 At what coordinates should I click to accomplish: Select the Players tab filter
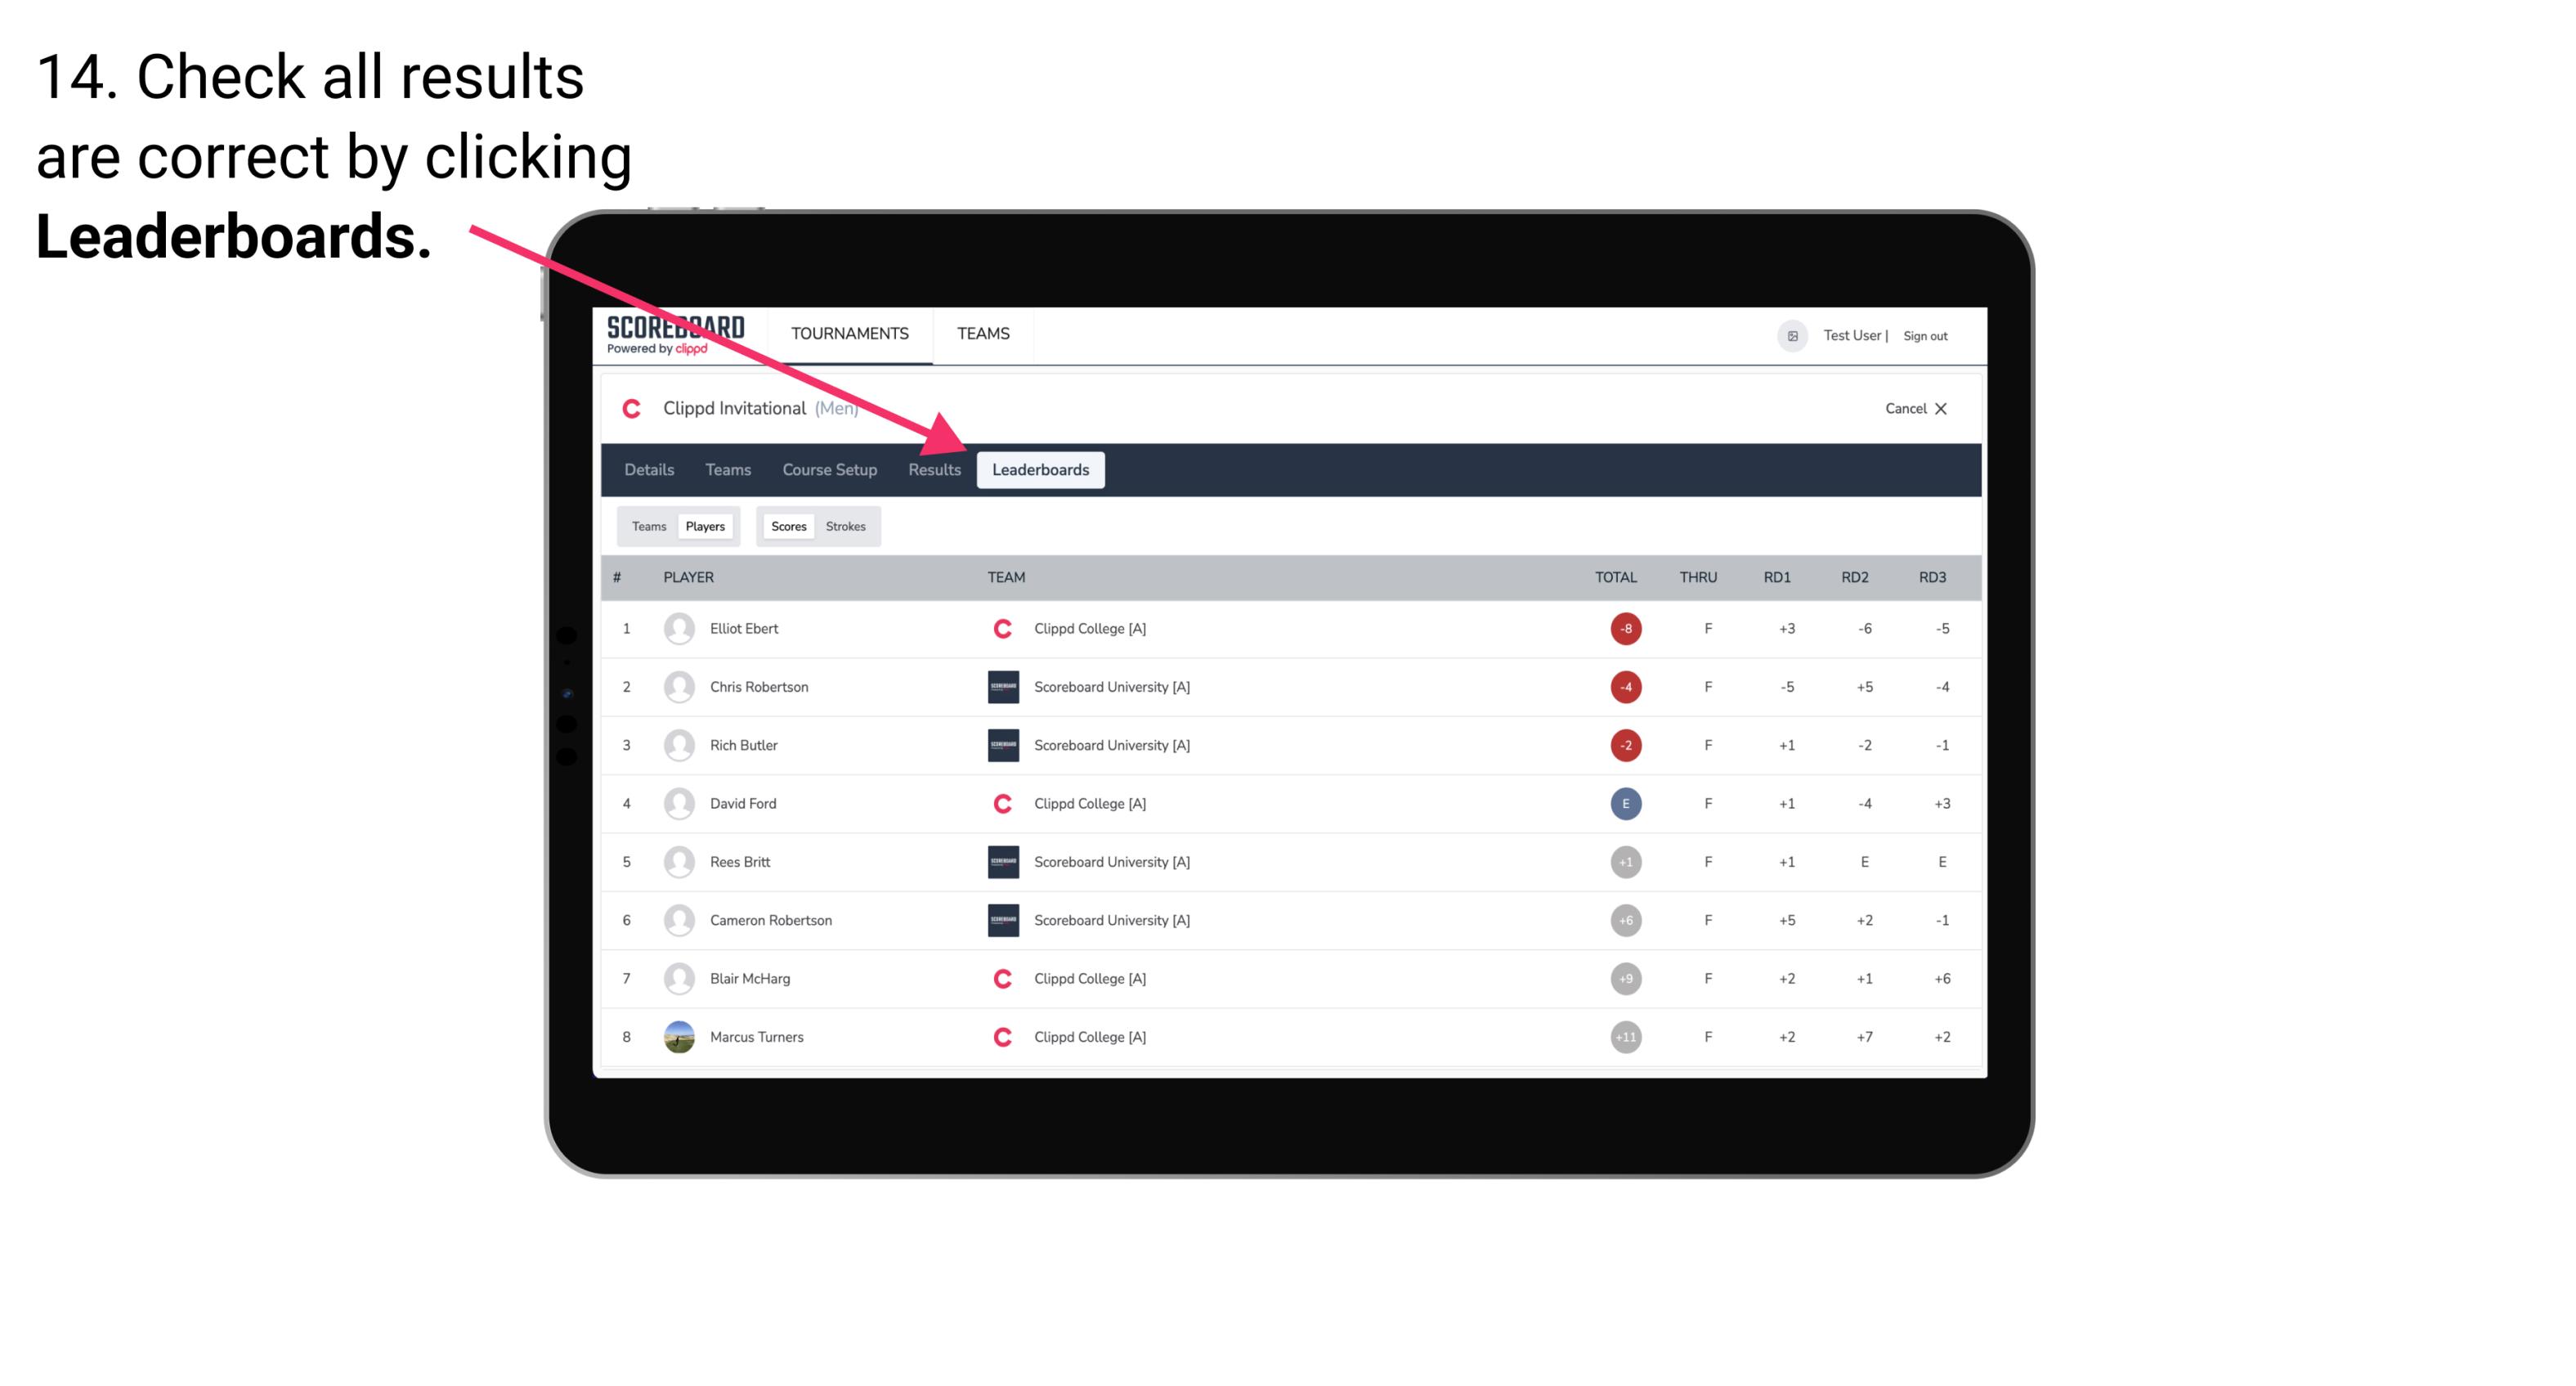point(703,524)
